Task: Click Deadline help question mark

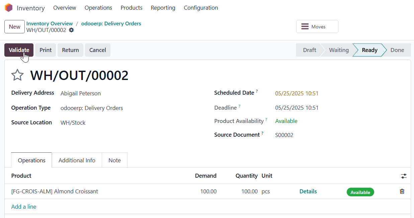Action: coord(240,106)
